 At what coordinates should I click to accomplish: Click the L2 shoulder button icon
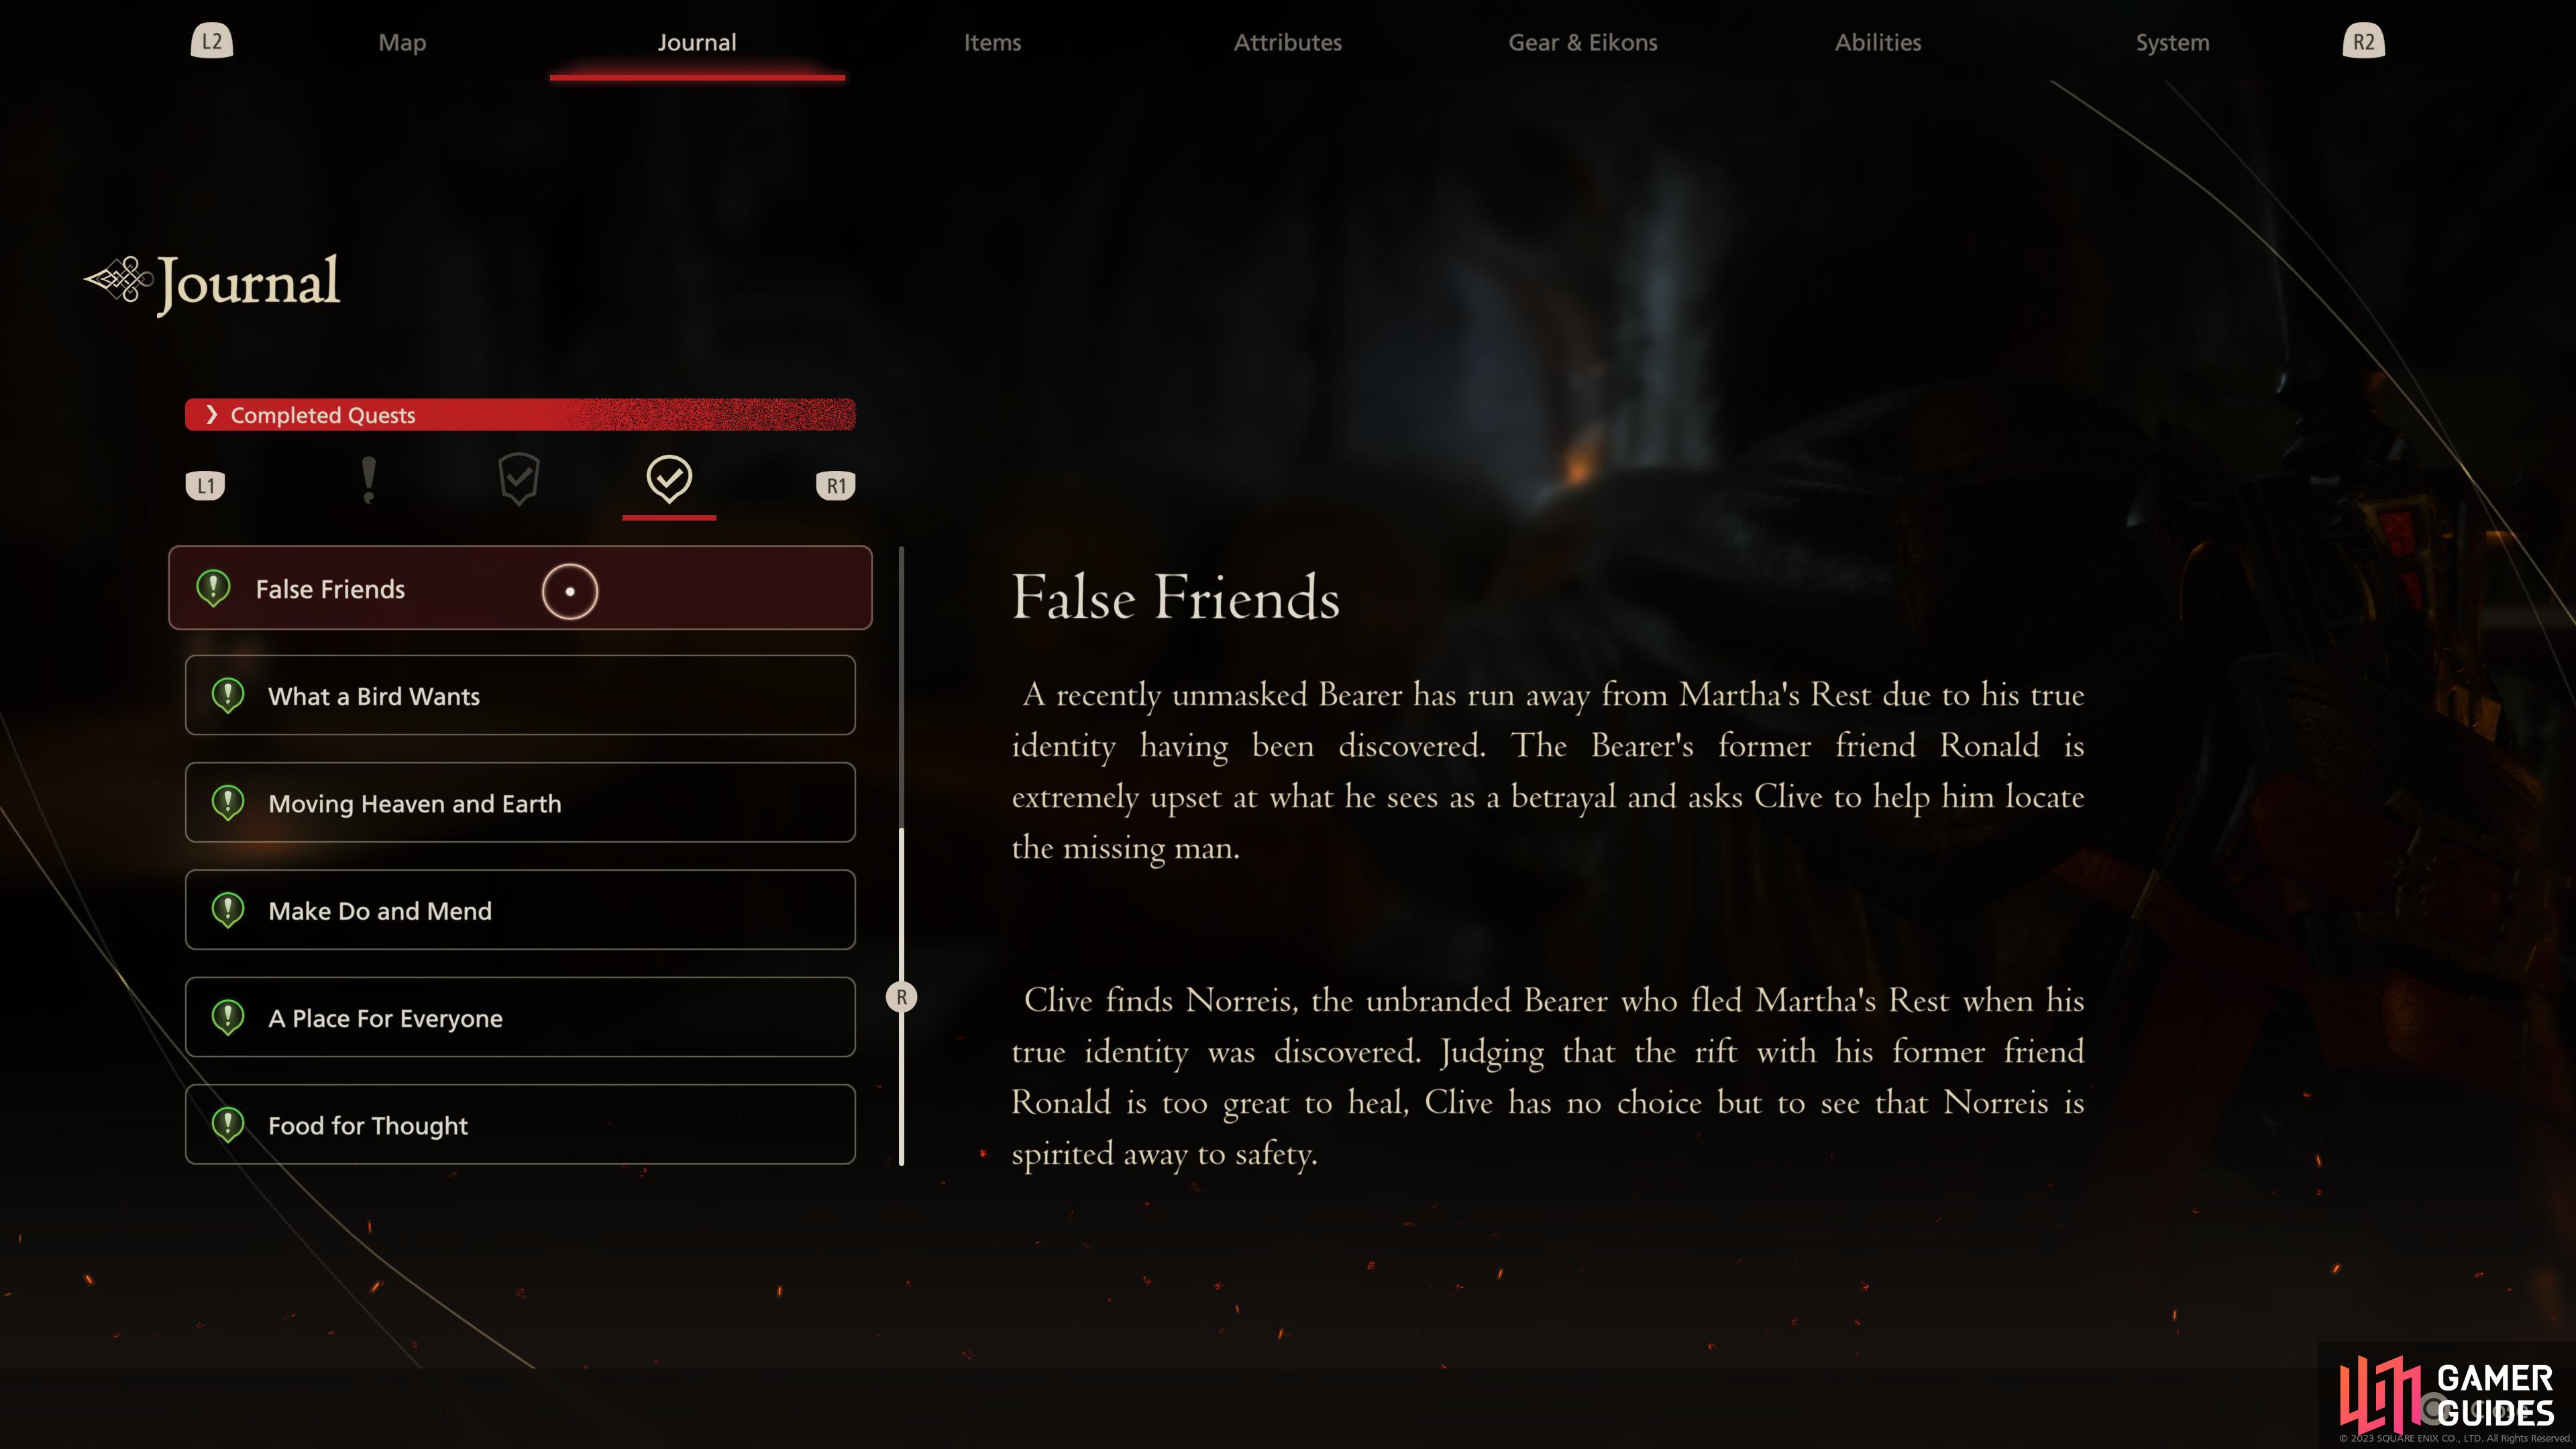click(x=212, y=42)
